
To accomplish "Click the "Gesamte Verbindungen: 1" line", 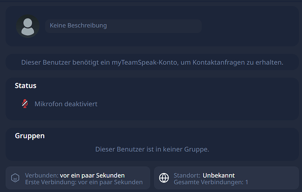I will pos(211,182).
